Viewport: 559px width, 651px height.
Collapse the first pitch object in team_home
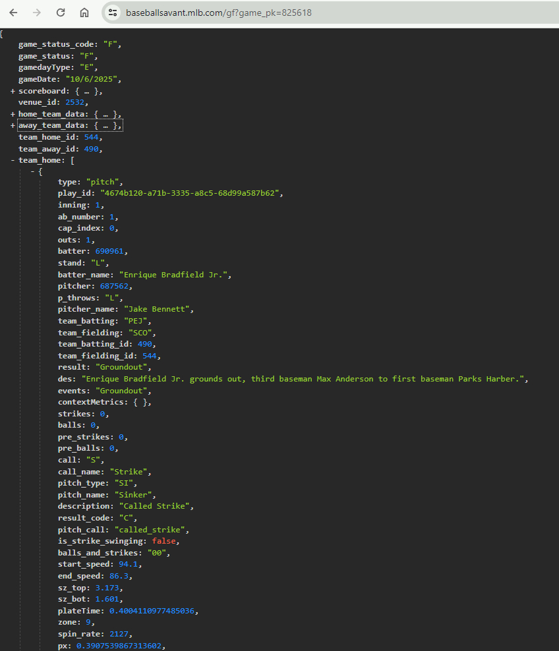[33, 172]
